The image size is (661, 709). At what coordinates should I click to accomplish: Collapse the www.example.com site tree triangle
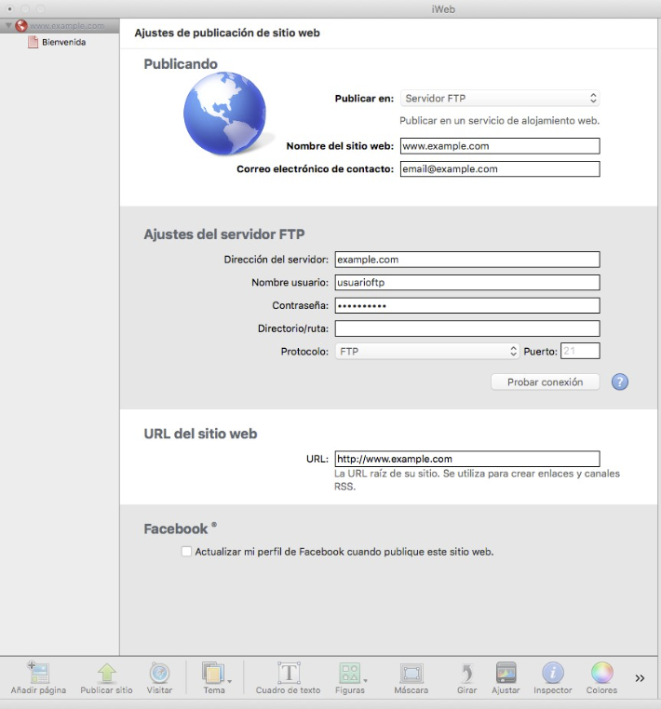point(8,26)
